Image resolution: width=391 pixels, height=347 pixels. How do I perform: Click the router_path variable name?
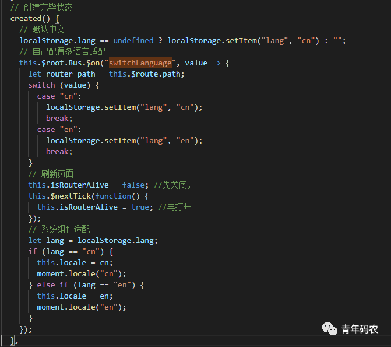(71, 74)
